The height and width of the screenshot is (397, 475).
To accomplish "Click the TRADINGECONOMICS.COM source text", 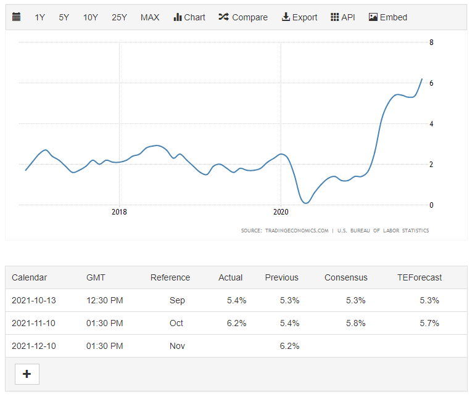I will (296, 231).
